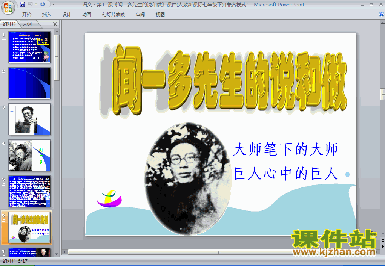Image resolution: width=385 pixels, height=266 pixels.
Task: Click the main editor vertical scrollbar handle
Action: click(382, 94)
